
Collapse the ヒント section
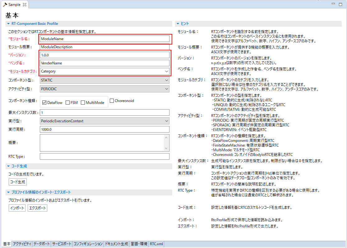click(178, 24)
